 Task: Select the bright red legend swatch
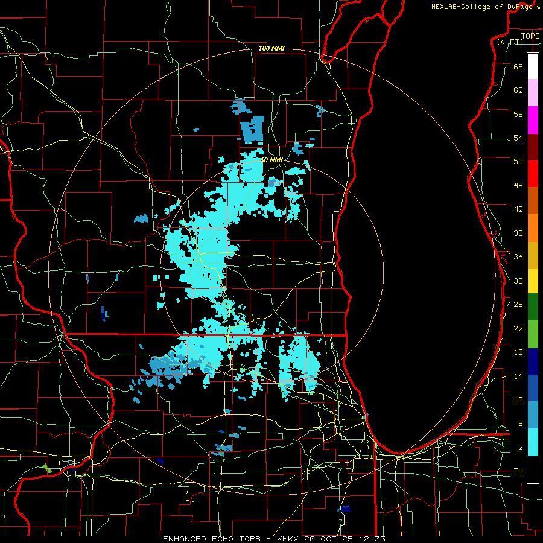point(533,174)
